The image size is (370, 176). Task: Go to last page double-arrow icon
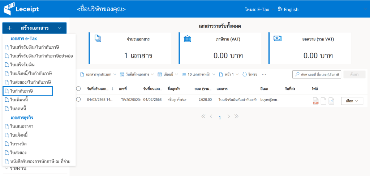pos(236,116)
